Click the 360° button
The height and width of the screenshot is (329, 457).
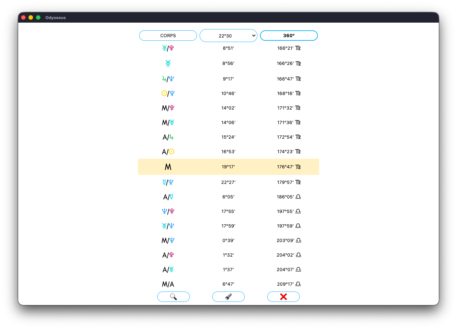(x=289, y=36)
